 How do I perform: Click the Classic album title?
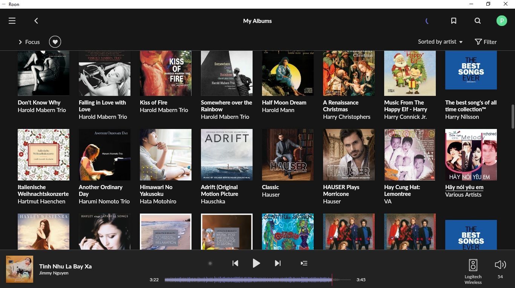(270, 187)
